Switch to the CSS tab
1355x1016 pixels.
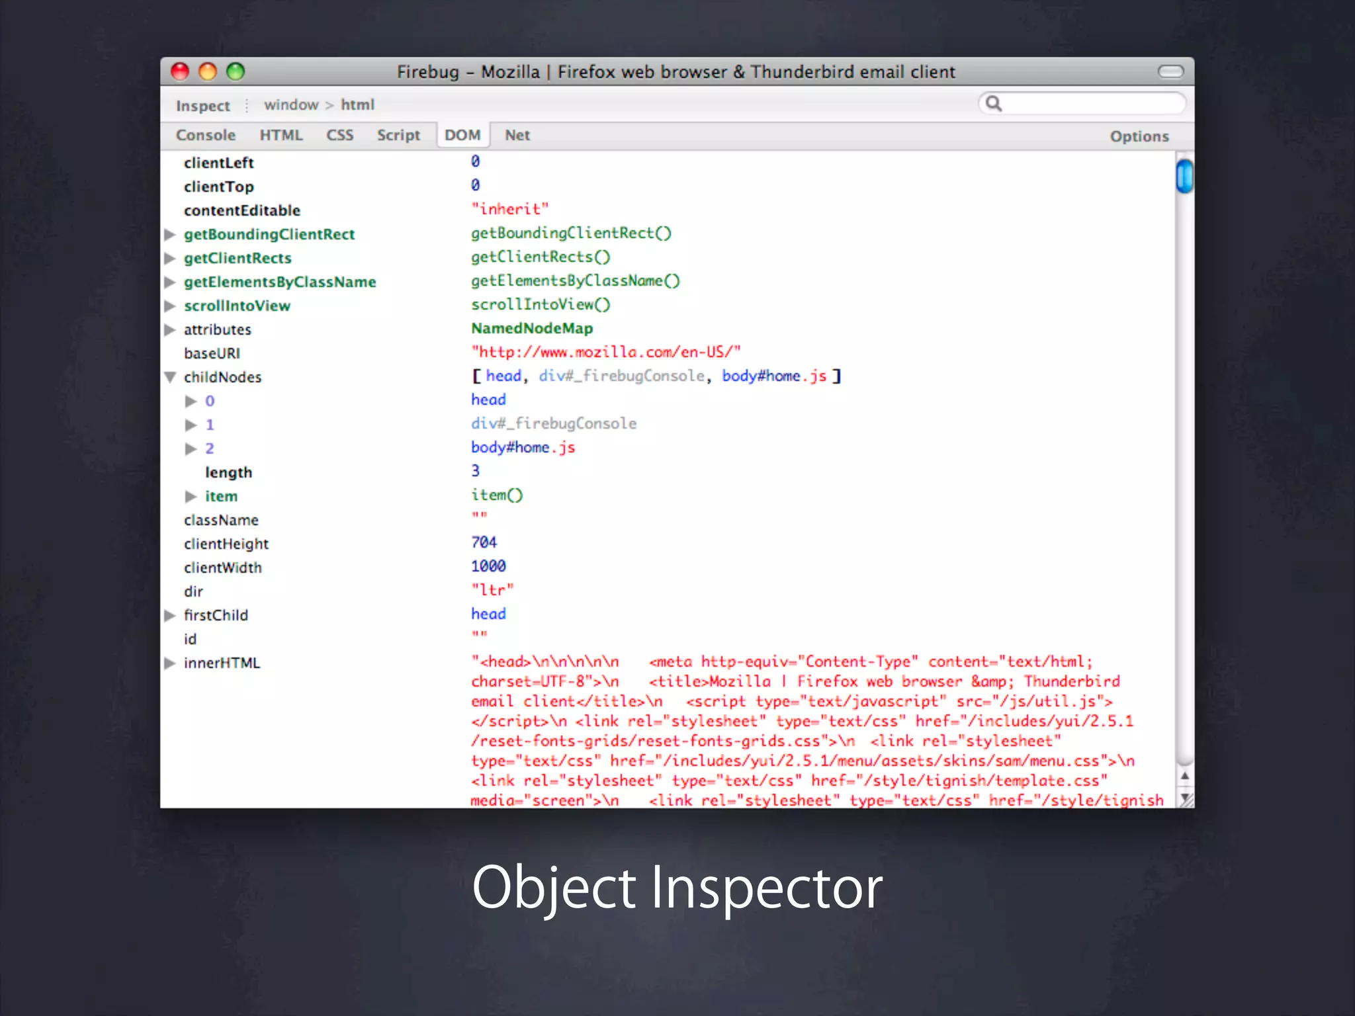tap(340, 135)
